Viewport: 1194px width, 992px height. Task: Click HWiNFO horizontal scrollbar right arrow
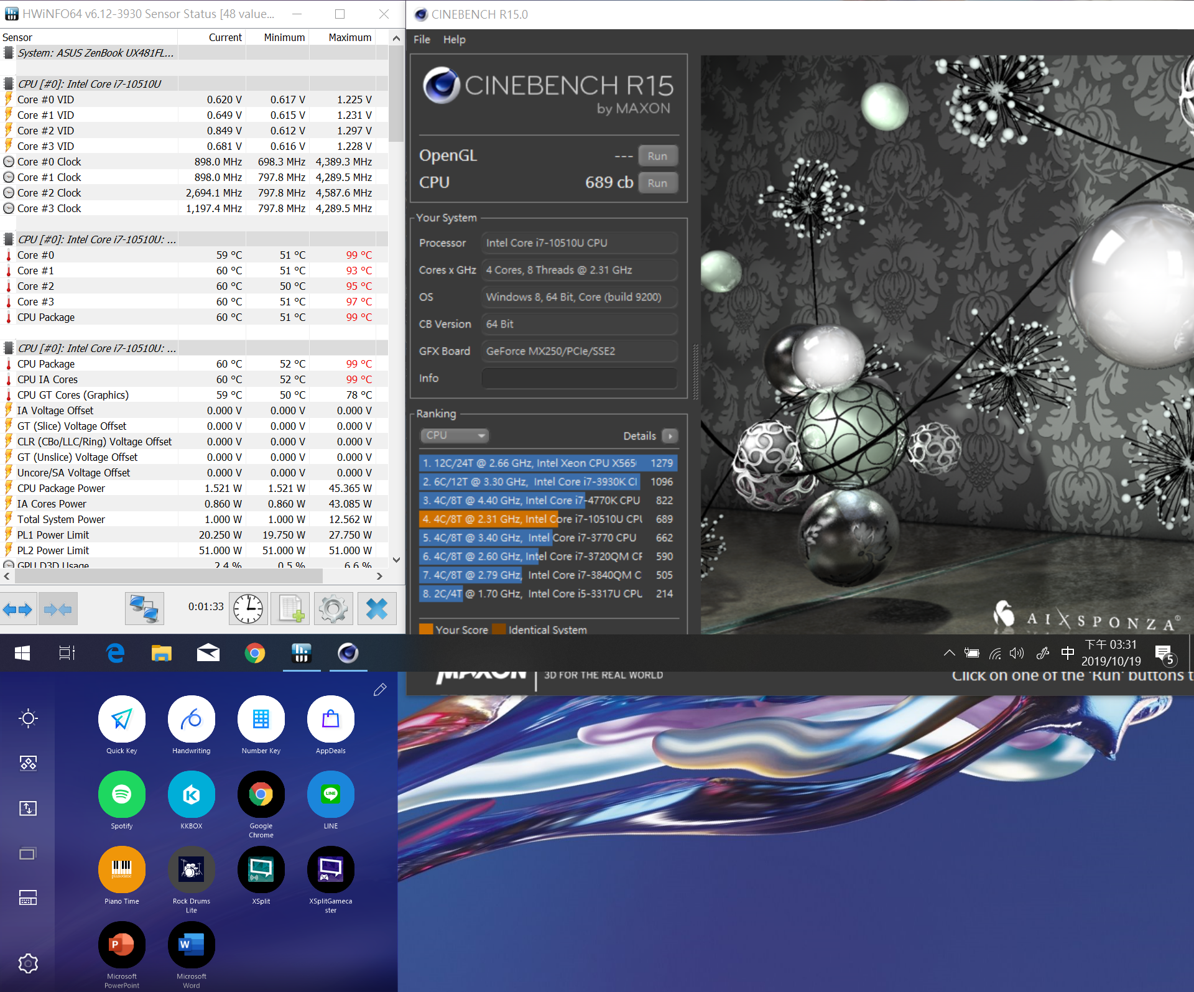pyautogui.click(x=380, y=576)
